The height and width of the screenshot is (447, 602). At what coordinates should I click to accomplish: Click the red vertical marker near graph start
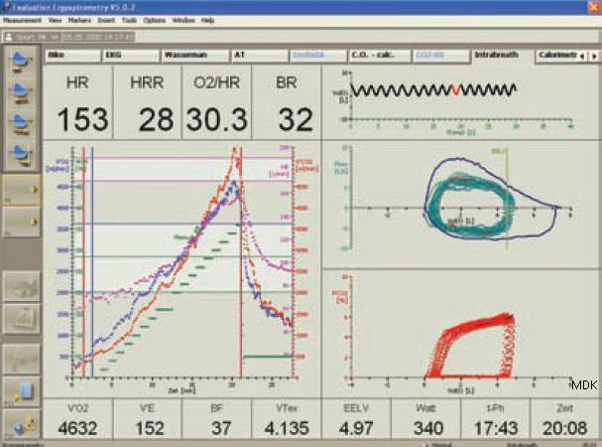click(83, 261)
